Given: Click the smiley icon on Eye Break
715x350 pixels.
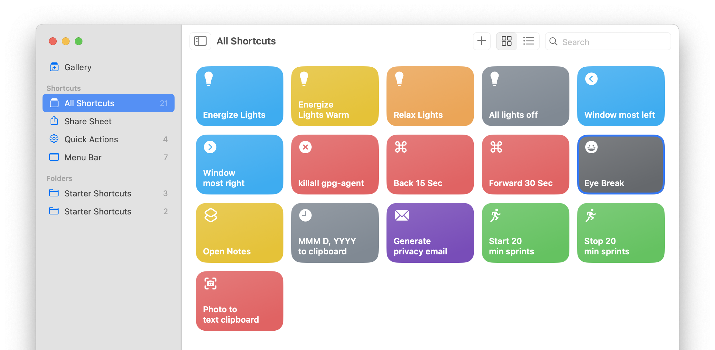Looking at the screenshot, I should click(591, 147).
